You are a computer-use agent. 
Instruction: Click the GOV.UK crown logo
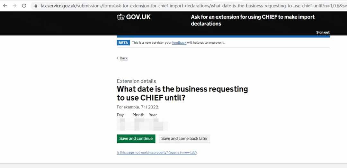click(120, 17)
